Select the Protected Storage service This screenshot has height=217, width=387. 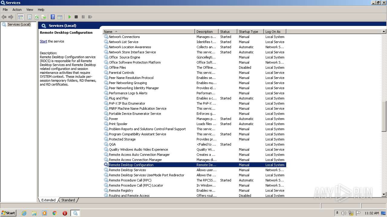point(194,139)
